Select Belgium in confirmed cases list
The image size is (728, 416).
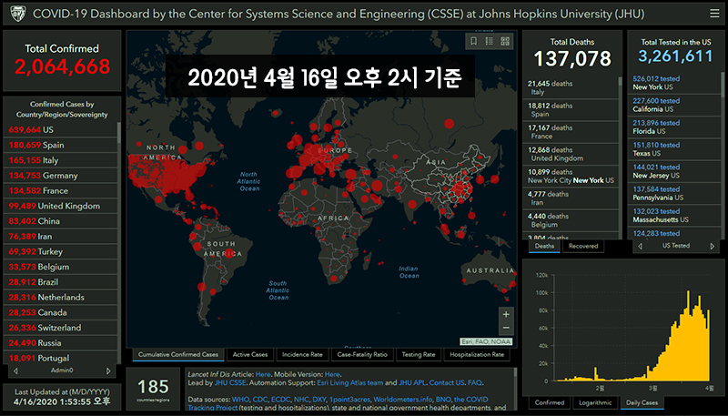pos(60,267)
